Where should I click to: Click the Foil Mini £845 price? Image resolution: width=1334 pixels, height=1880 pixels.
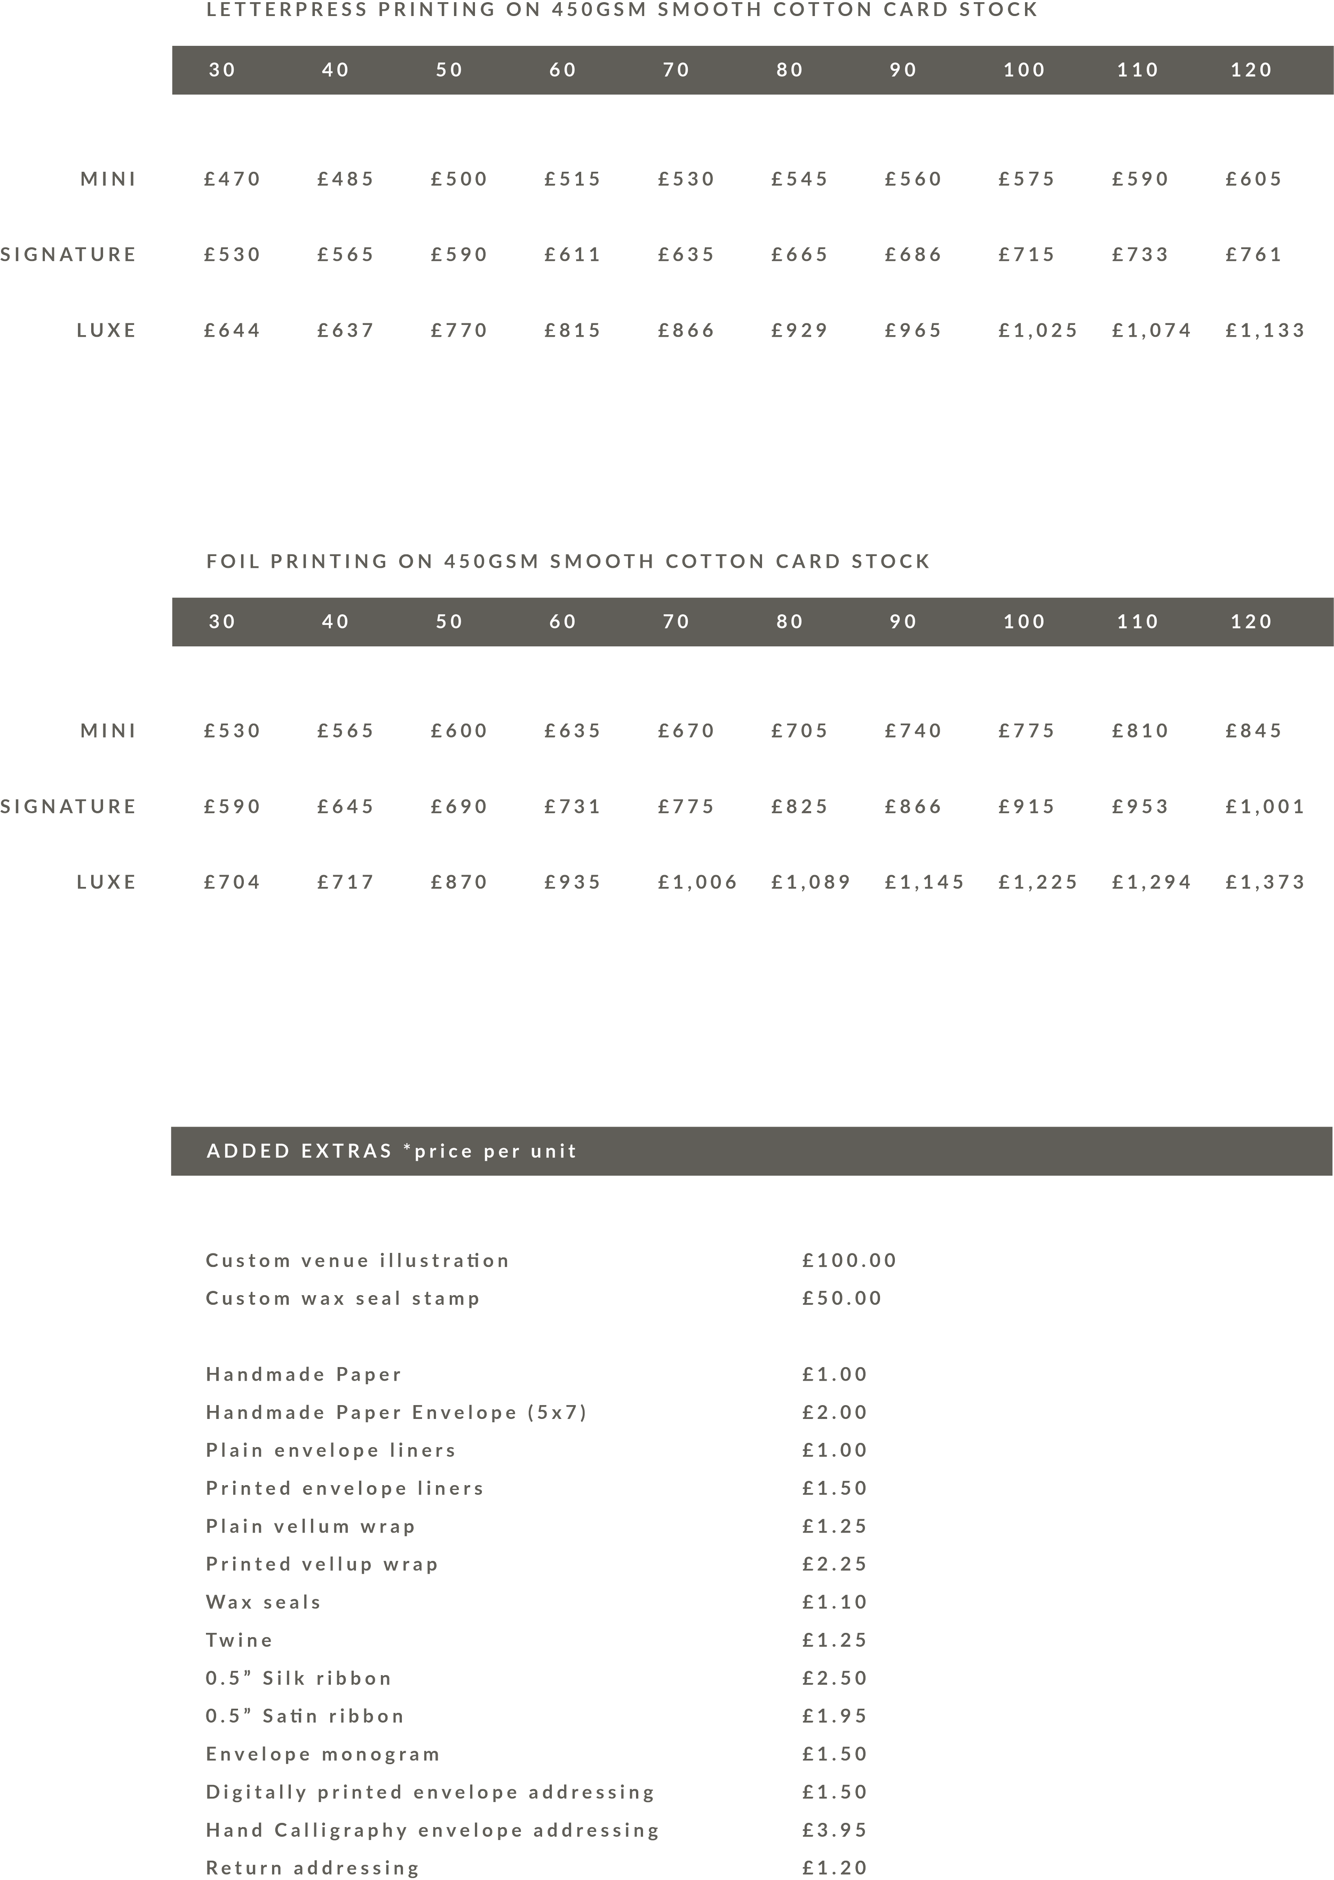(1253, 730)
